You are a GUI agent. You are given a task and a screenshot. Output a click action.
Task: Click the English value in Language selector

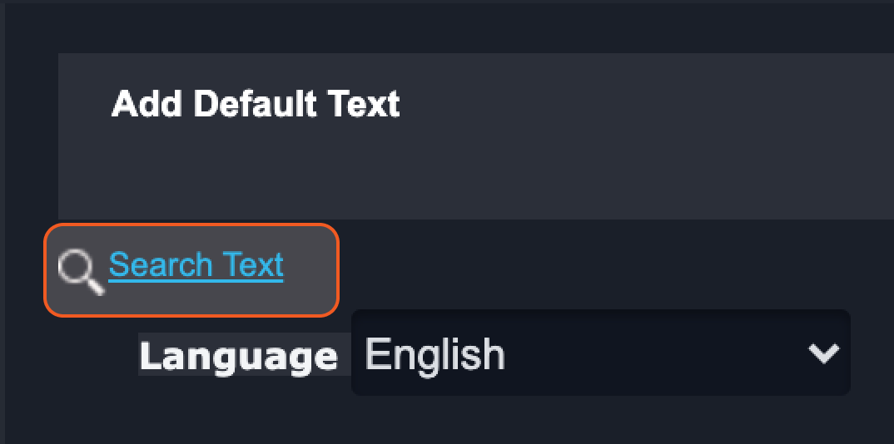click(x=435, y=354)
